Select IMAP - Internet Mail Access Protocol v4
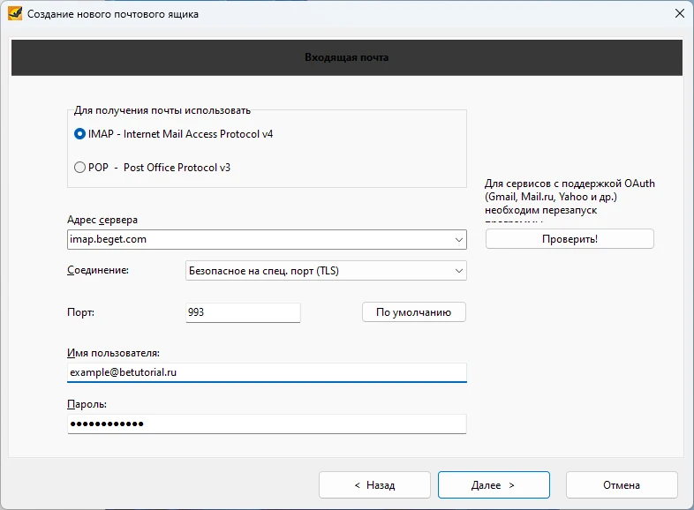Viewport: 694px width, 510px height. [80, 134]
